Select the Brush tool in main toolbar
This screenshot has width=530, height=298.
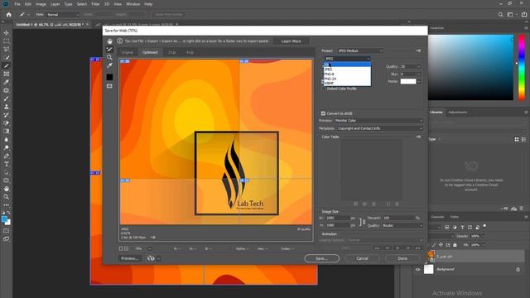(6, 99)
